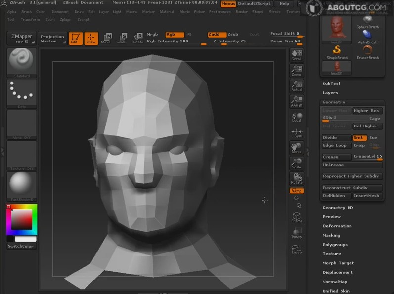Expand the Layers subpalette
Viewport: 394px width, 294px height.
click(330, 93)
